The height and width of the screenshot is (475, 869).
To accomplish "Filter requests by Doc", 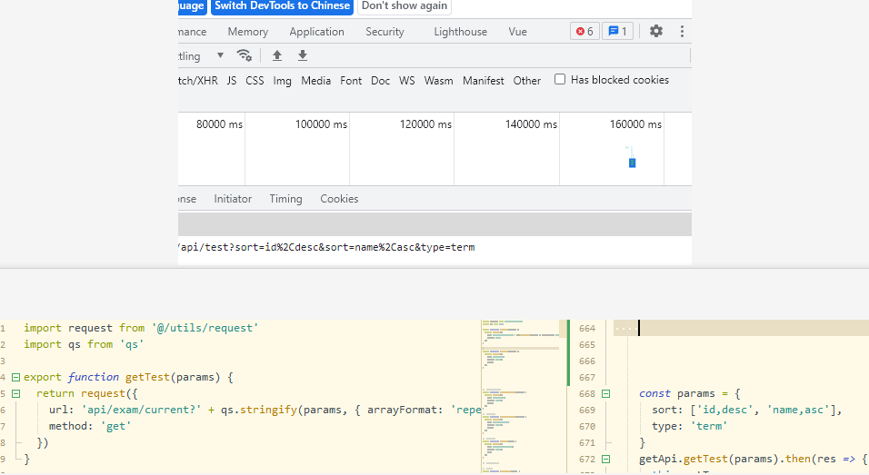I will pos(380,80).
